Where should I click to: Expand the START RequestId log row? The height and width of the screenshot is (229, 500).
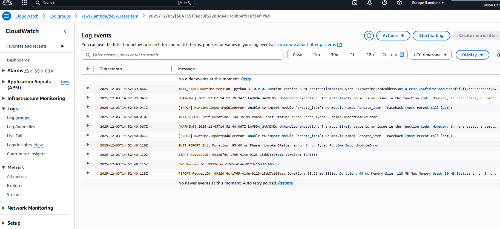pos(88,154)
